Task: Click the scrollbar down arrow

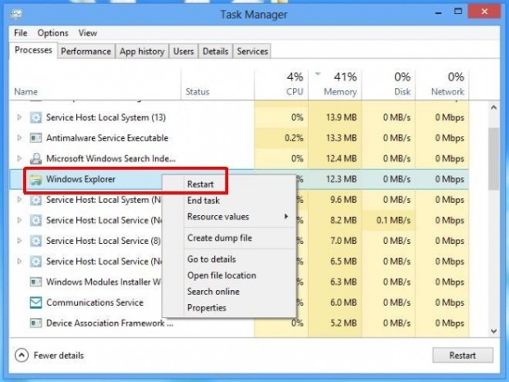Action: [493, 331]
